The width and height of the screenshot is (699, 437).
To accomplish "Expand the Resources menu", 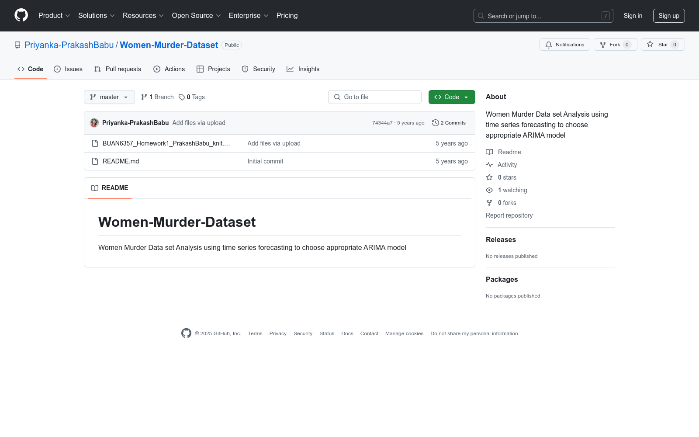I will (x=143, y=15).
